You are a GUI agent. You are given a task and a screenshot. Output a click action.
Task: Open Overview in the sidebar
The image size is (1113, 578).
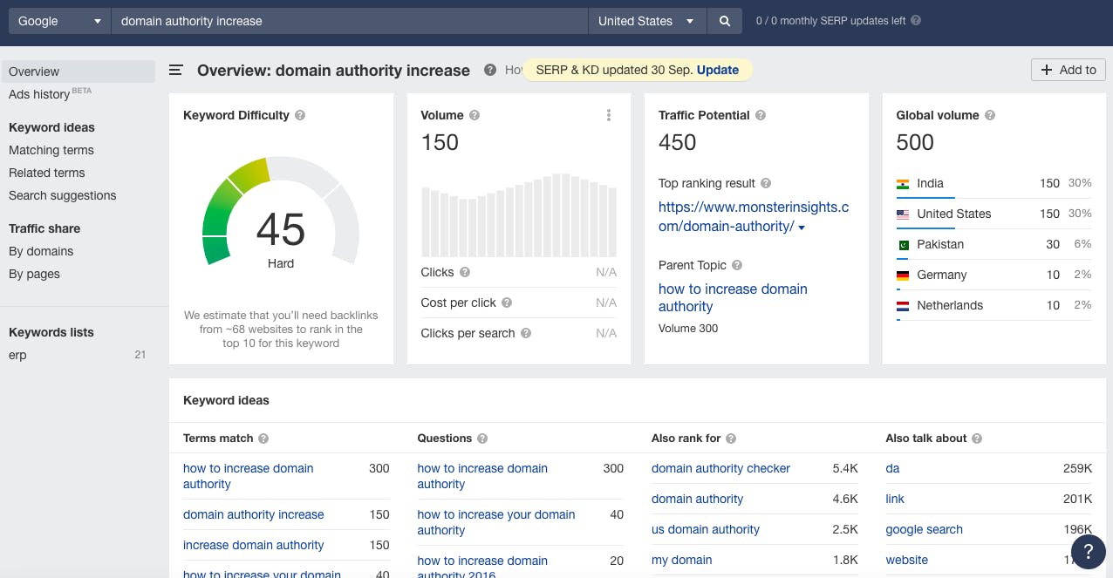tap(78, 71)
